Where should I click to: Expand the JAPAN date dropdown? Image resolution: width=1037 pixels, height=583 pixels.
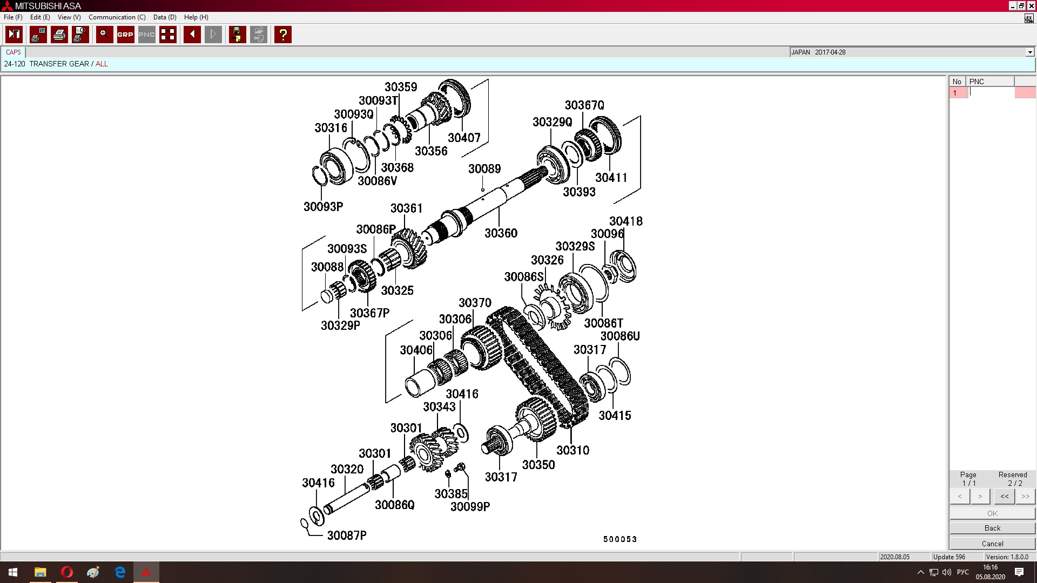click(1029, 52)
